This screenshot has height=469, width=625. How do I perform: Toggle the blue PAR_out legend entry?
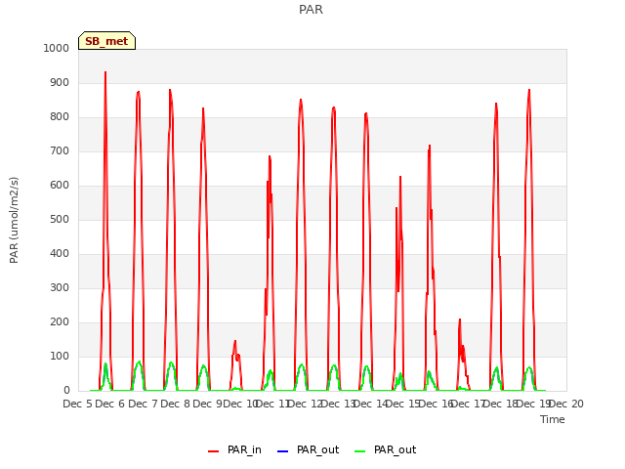[308, 450]
